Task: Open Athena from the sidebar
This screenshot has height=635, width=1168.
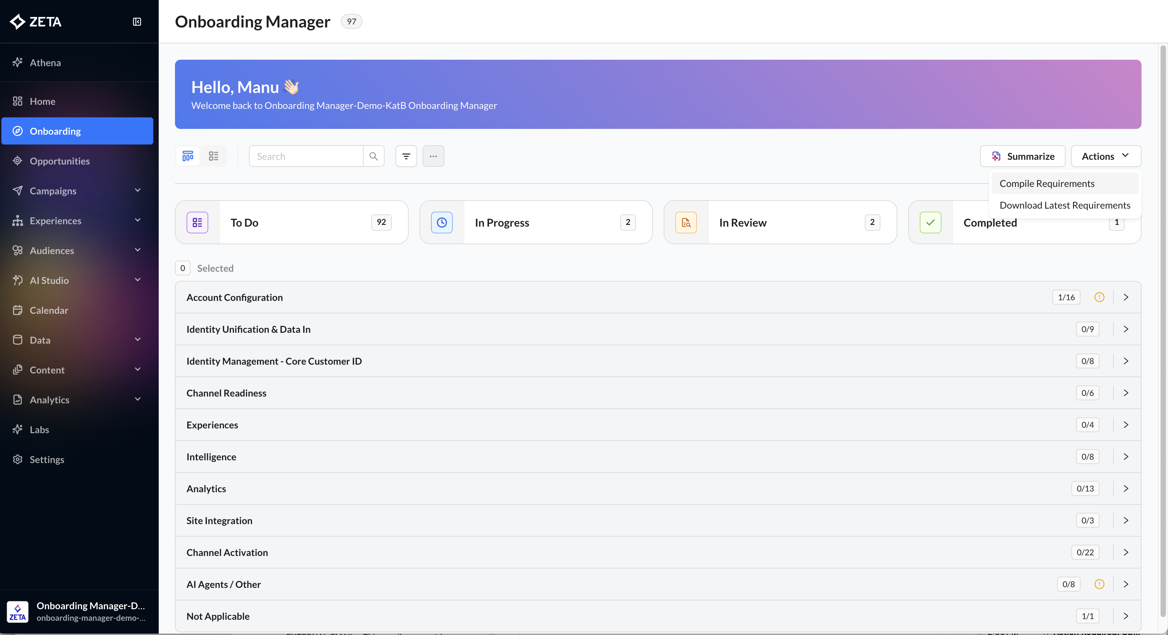Action: pyautogui.click(x=45, y=63)
